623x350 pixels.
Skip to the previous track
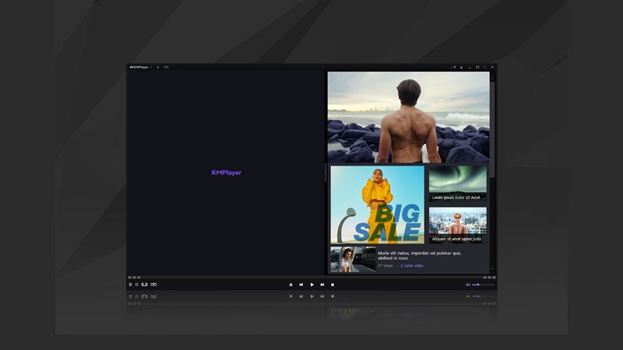click(301, 285)
